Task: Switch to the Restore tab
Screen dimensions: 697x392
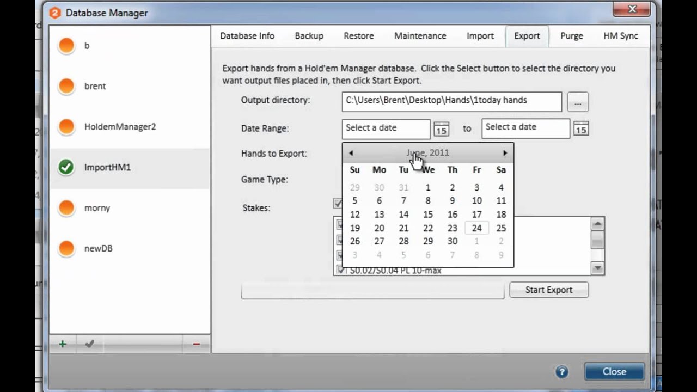Action: tap(359, 36)
